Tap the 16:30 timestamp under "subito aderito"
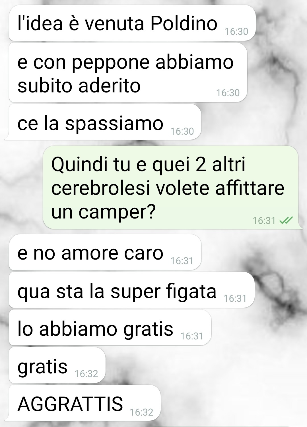The image size is (307, 427). pyautogui.click(x=228, y=93)
